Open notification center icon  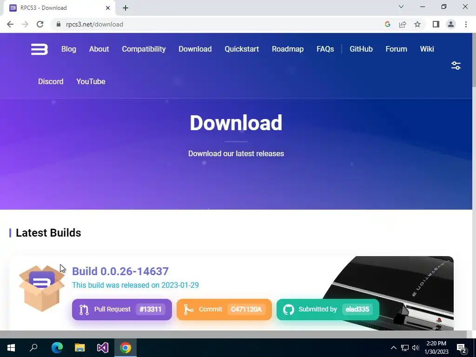(x=461, y=348)
